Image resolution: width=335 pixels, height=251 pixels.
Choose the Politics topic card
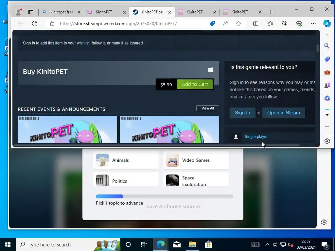126,179
